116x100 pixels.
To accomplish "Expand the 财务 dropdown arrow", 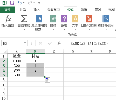I will point(53,29).
